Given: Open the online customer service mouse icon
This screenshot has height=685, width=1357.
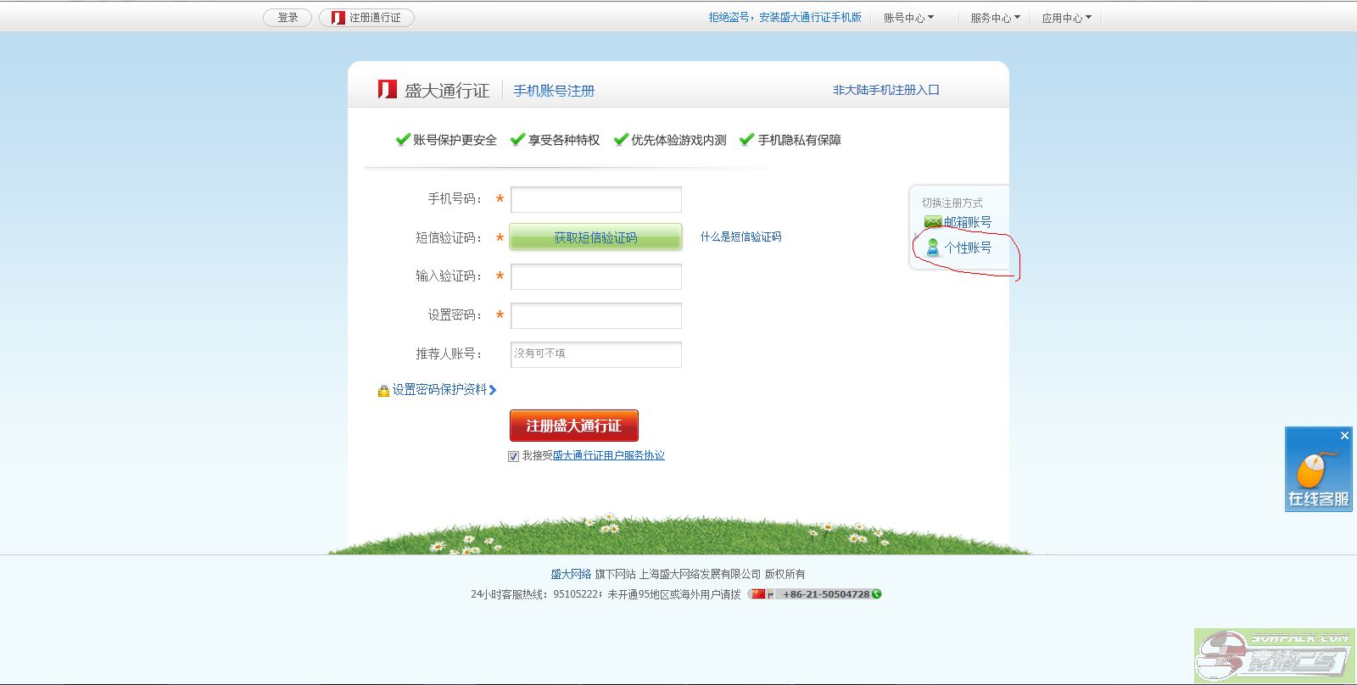Looking at the screenshot, I should (x=1313, y=470).
